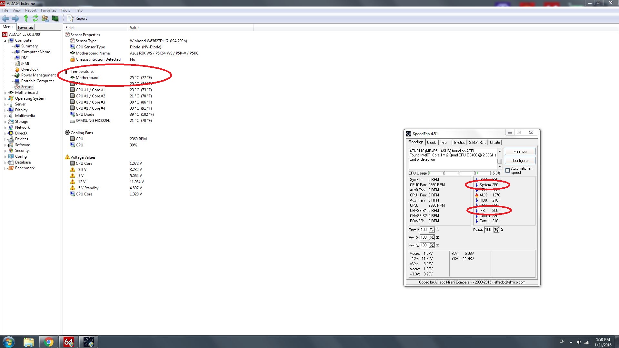Image resolution: width=619 pixels, height=348 pixels.
Task: Open the File menu
Action: [5, 10]
